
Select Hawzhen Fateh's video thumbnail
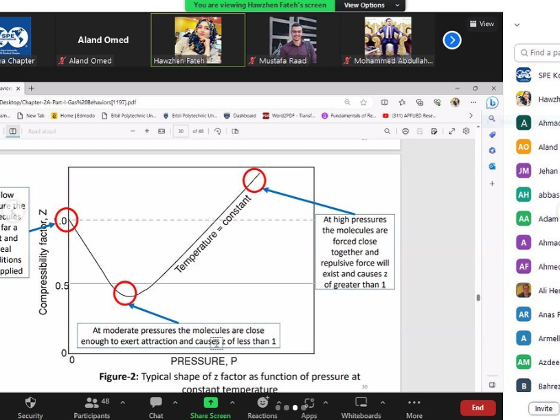point(198,40)
